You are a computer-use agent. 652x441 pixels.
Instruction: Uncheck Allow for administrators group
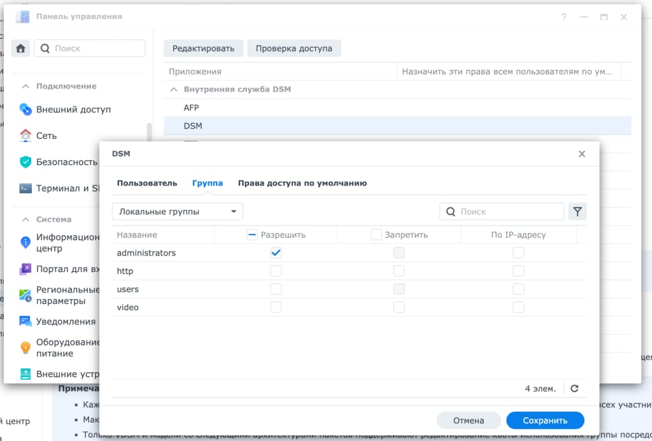[276, 253]
